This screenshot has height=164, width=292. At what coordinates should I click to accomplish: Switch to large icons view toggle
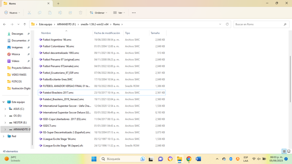(288, 151)
